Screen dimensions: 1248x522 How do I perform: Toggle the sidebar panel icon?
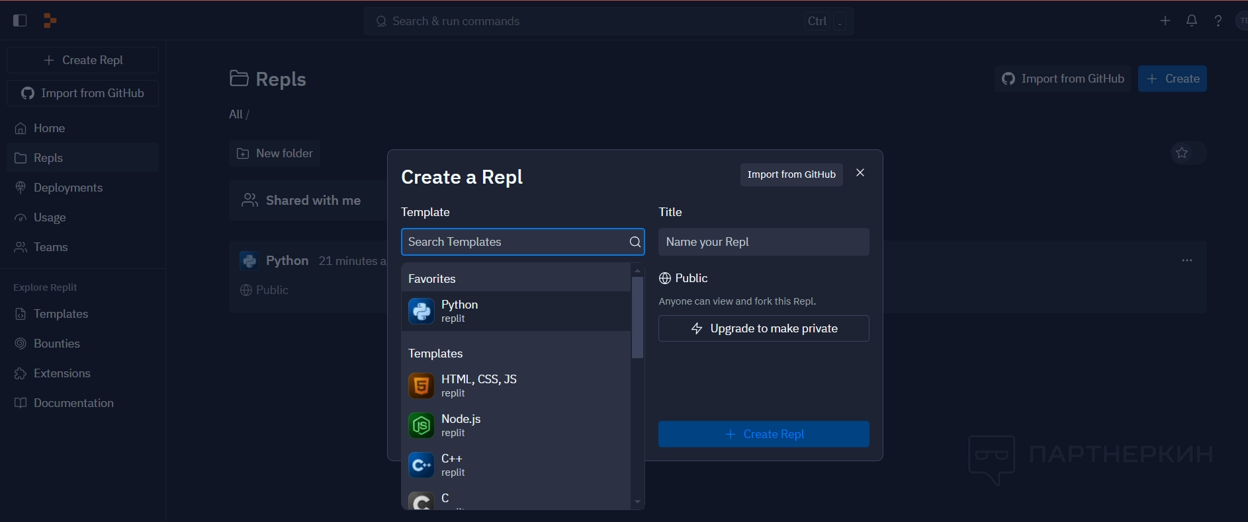pyautogui.click(x=20, y=20)
